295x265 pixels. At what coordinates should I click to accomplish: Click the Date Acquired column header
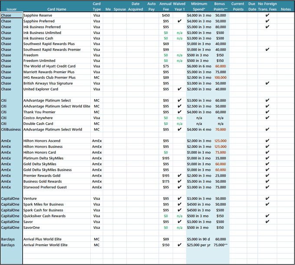(x=135, y=7)
